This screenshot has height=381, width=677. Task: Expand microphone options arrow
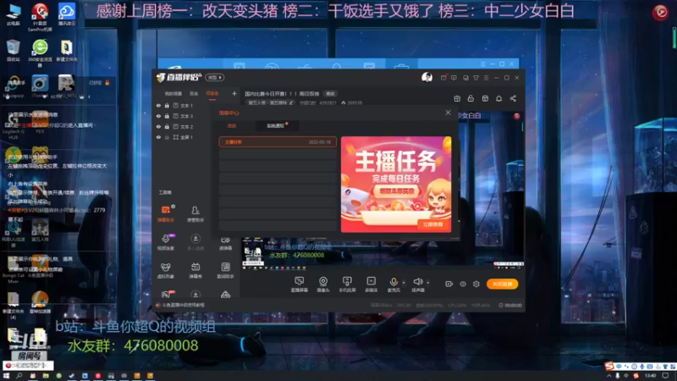pos(404,283)
